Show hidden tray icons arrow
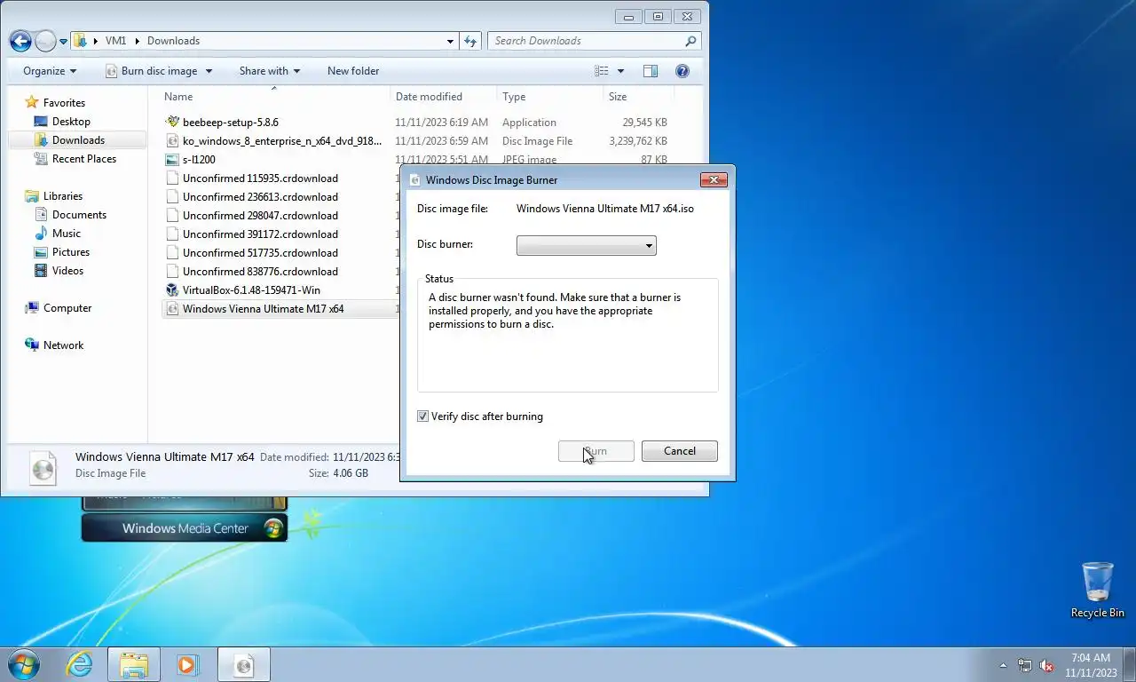This screenshot has width=1136, height=682. click(1004, 664)
